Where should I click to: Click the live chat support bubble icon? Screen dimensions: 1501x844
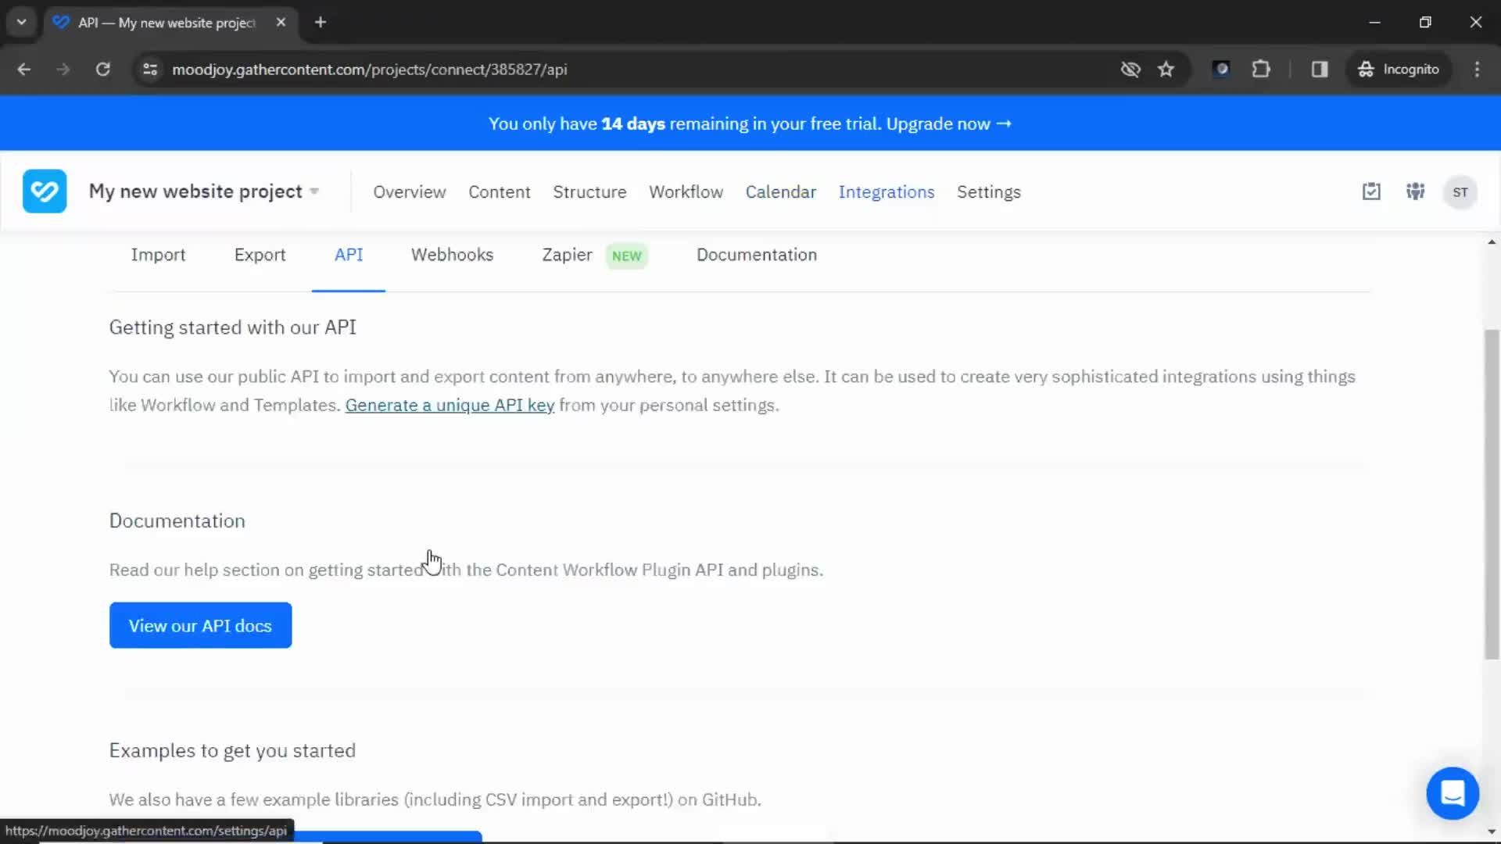(1453, 792)
